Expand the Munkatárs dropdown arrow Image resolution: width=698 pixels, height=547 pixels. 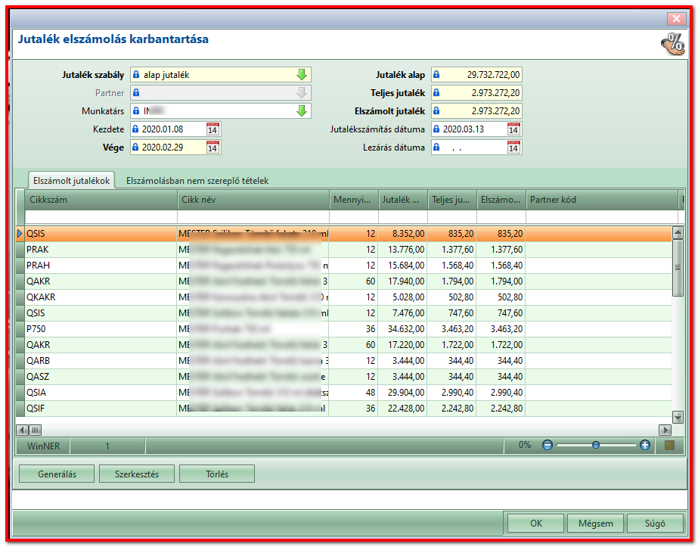click(302, 111)
